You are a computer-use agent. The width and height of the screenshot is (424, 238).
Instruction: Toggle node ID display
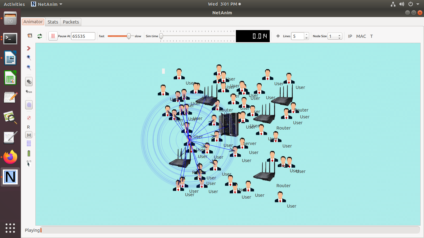click(29, 82)
